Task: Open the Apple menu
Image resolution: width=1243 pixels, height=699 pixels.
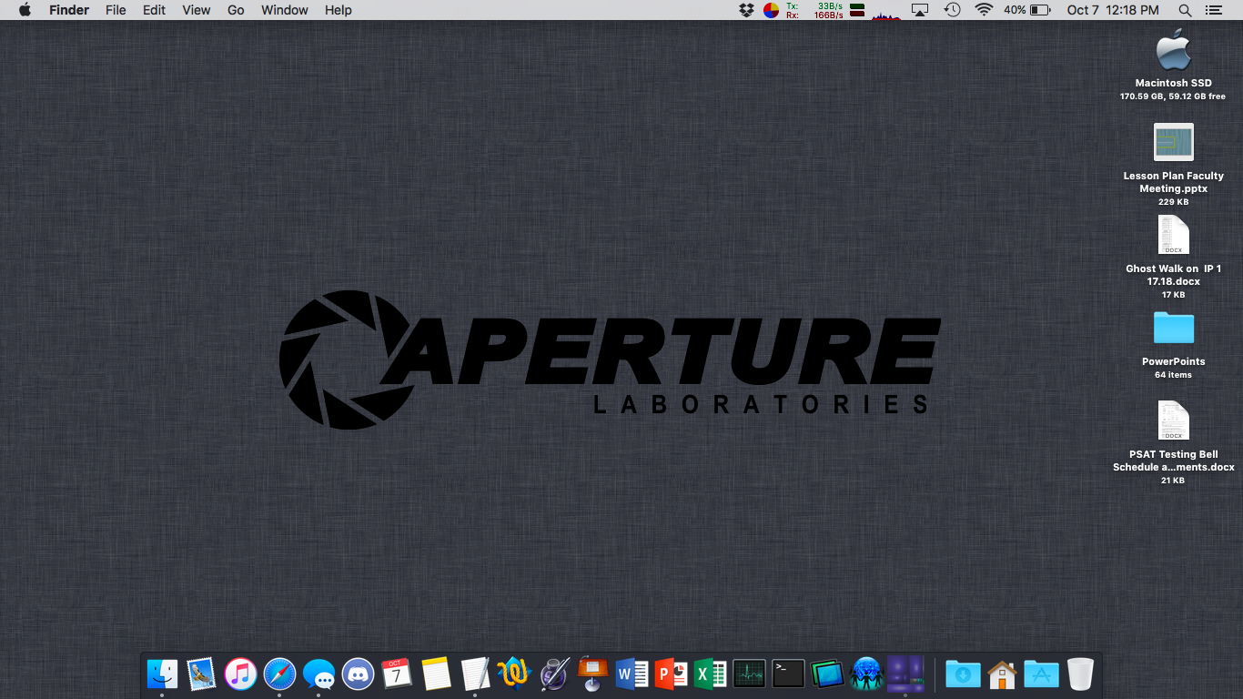Action: pyautogui.click(x=25, y=10)
